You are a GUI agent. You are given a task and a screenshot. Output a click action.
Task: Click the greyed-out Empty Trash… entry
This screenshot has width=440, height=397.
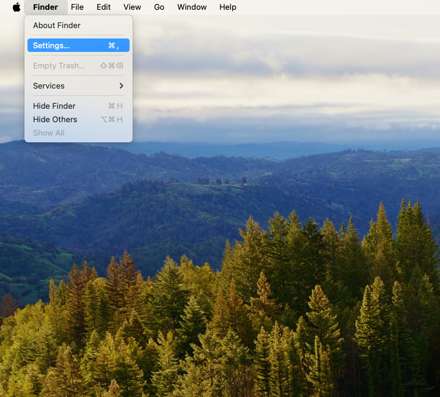[59, 66]
